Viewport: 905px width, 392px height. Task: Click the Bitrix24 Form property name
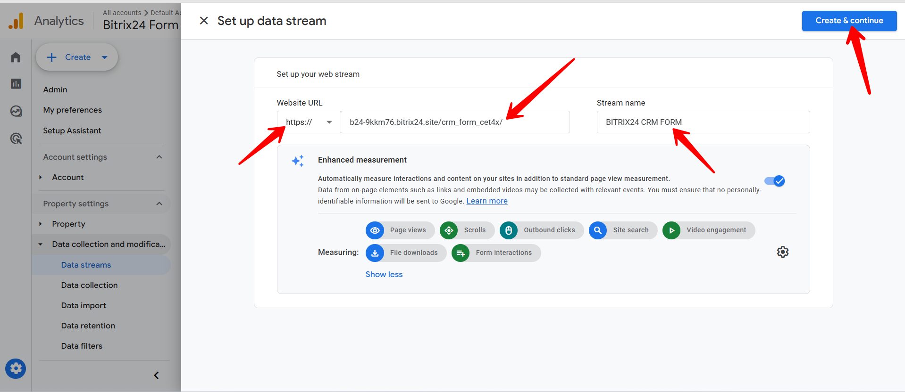[141, 25]
